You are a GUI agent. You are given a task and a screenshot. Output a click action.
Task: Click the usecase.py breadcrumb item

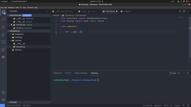point(68,15)
